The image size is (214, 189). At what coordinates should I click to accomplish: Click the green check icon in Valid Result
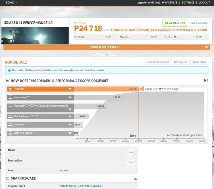coord(166,23)
